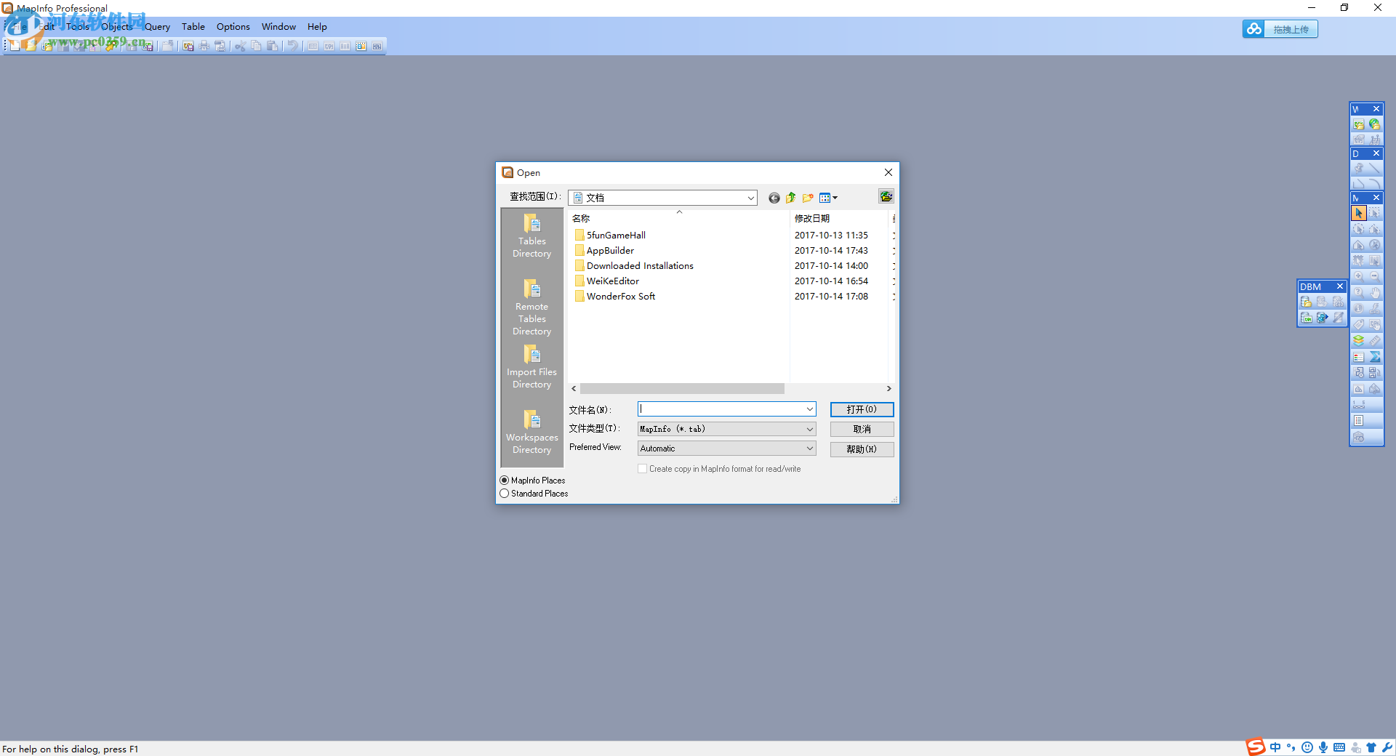
Task: Select the Symbol tool in the Drawing toolbar
Action: [1359, 167]
